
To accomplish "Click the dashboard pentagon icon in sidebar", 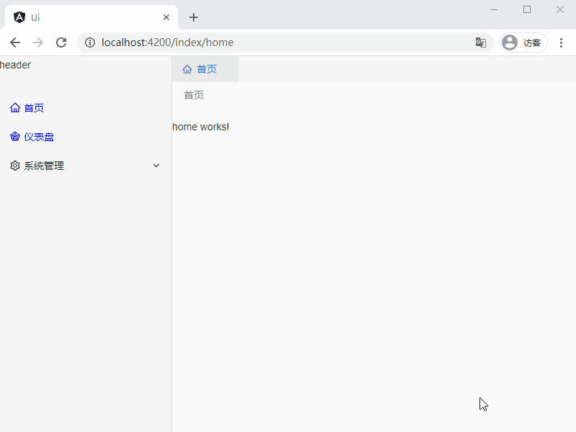I will coord(15,137).
